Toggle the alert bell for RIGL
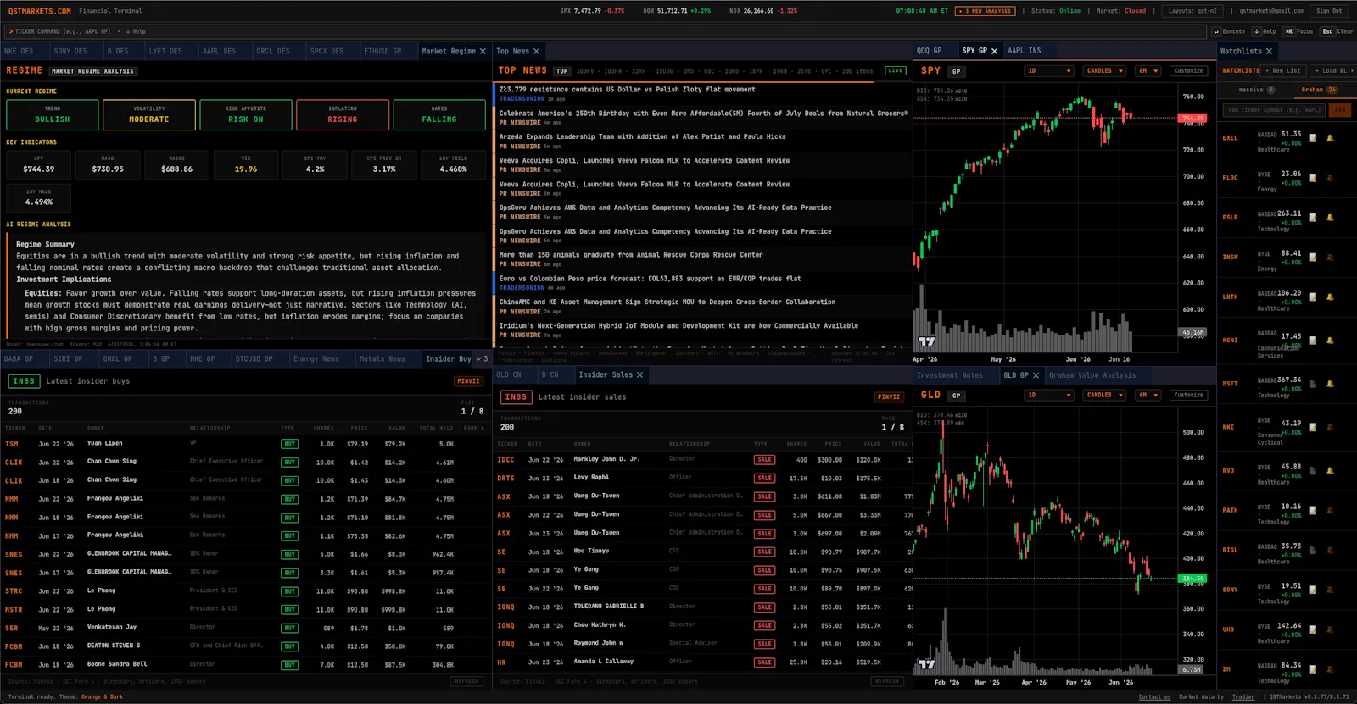 (1330, 551)
